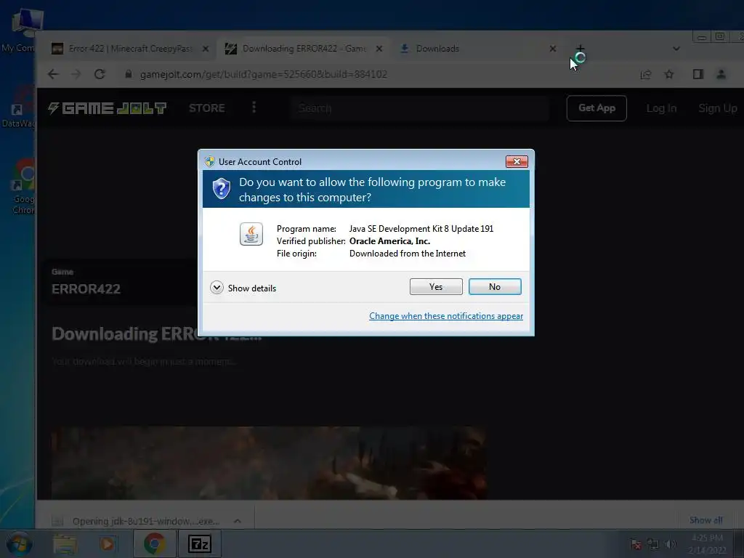Click No in User Account Control dialog
Screen dimensions: 744x558
coord(494,286)
